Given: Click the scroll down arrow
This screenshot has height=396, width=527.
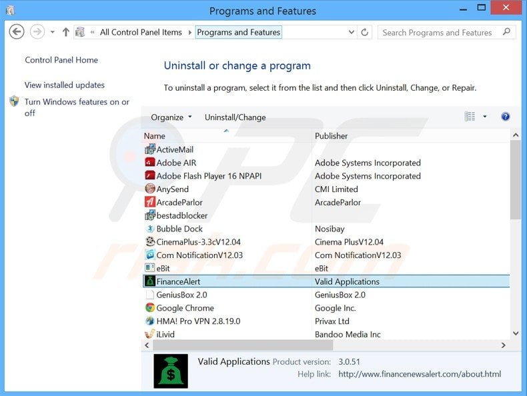Looking at the screenshot, I should pos(516,333).
